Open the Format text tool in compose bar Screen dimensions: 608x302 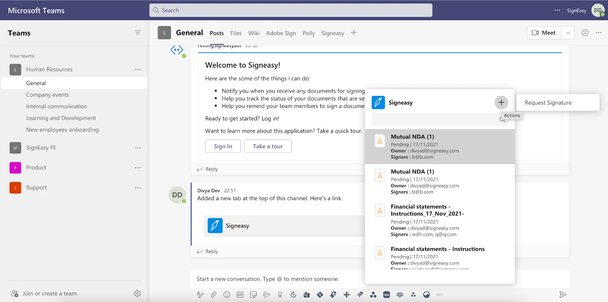point(200,295)
